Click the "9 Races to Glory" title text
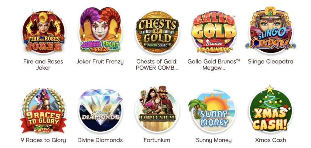This screenshot has width=311, height=148. (43, 140)
